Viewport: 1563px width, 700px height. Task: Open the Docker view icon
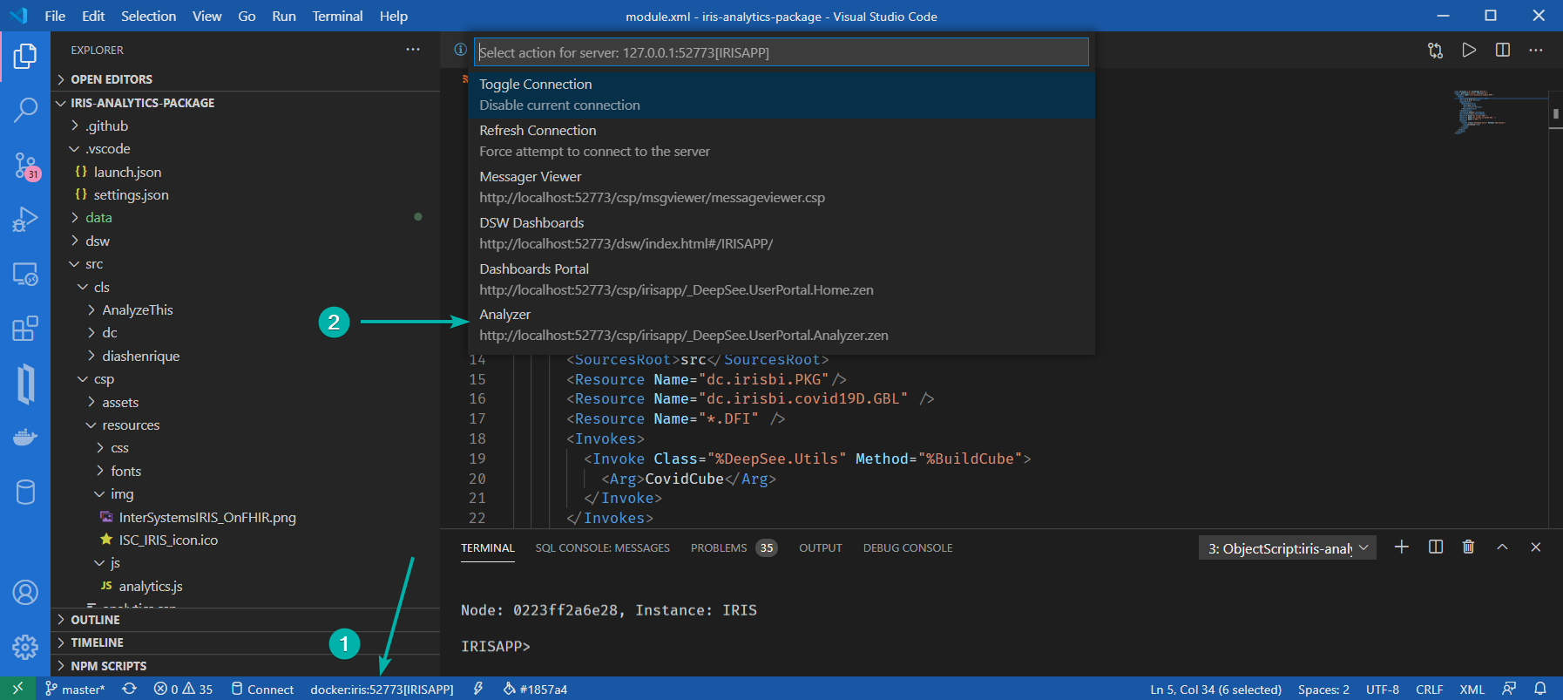(x=25, y=438)
